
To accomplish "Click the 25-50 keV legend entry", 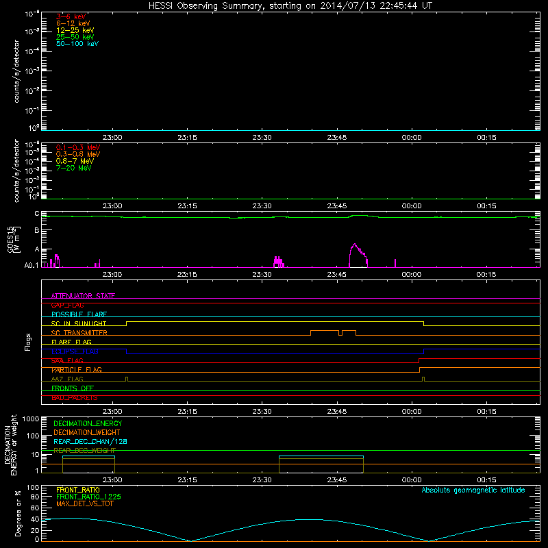I will pyautogui.click(x=75, y=37).
